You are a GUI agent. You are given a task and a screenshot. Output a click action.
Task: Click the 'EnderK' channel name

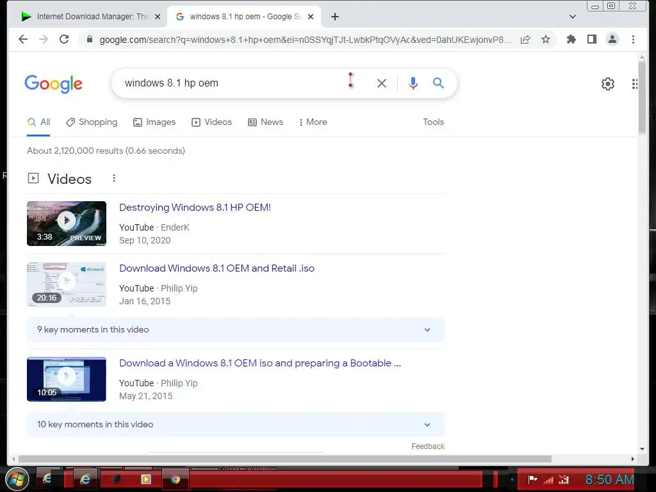175,227
